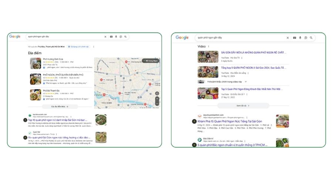
Task: Open place 'PHỞ NGON | PHỞ QUYỀN ĐIỆN BIÊN PHỦ'
Action: [x=63, y=75]
